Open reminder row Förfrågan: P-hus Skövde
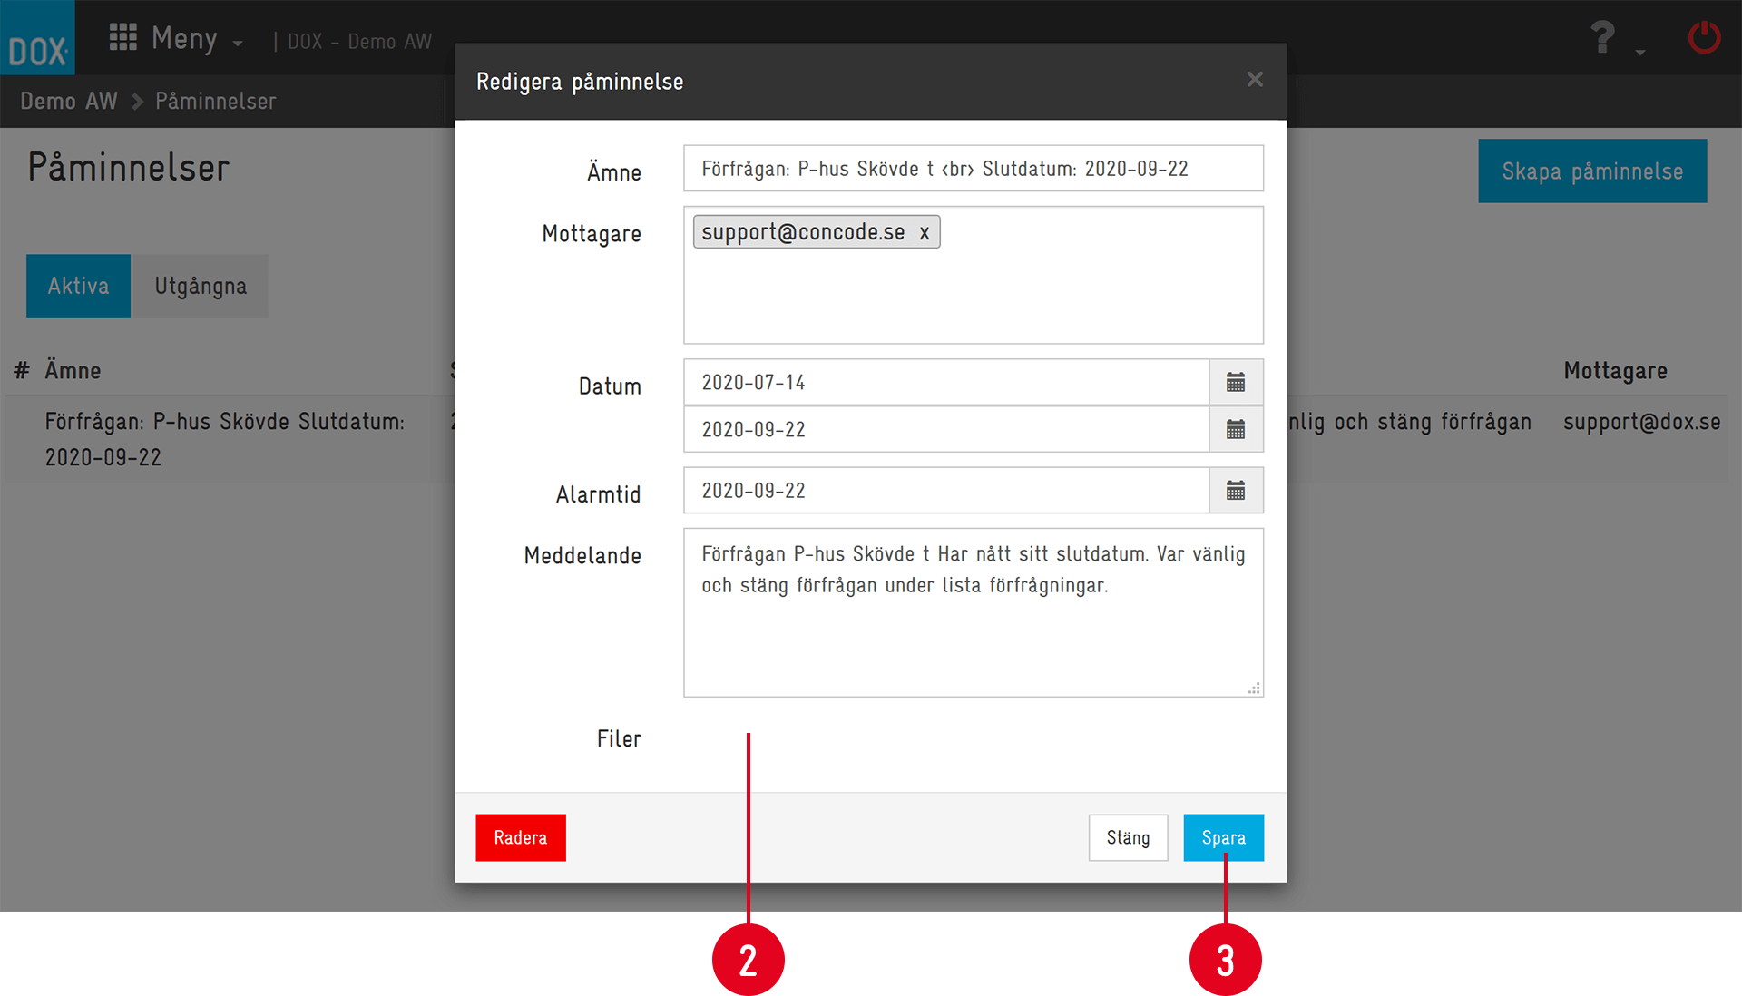This screenshot has height=996, width=1742. [x=225, y=439]
